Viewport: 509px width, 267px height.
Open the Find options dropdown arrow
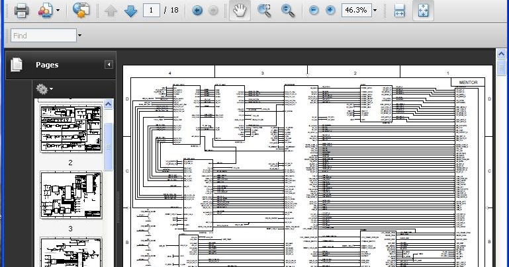pos(79,35)
